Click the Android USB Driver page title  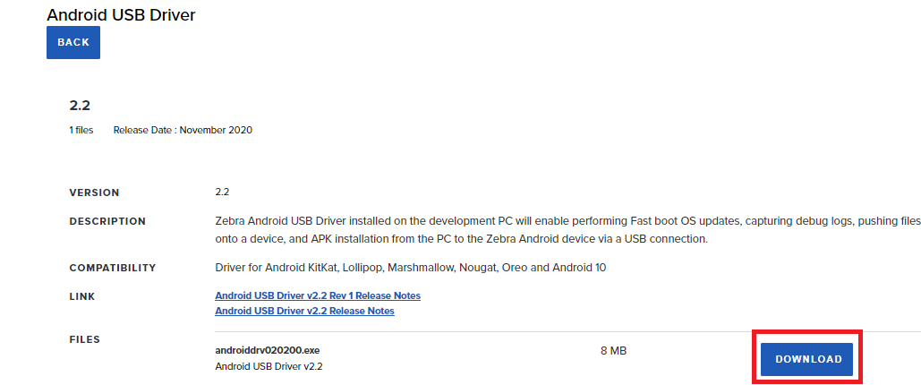pos(121,14)
